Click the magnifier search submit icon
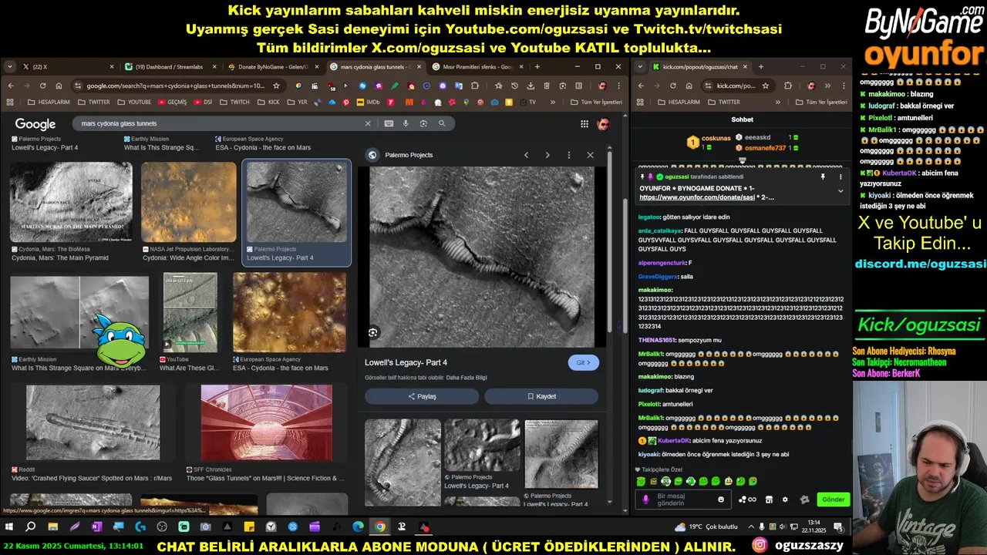This screenshot has height=555, width=987. pyautogui.click(x=442, y=123)
